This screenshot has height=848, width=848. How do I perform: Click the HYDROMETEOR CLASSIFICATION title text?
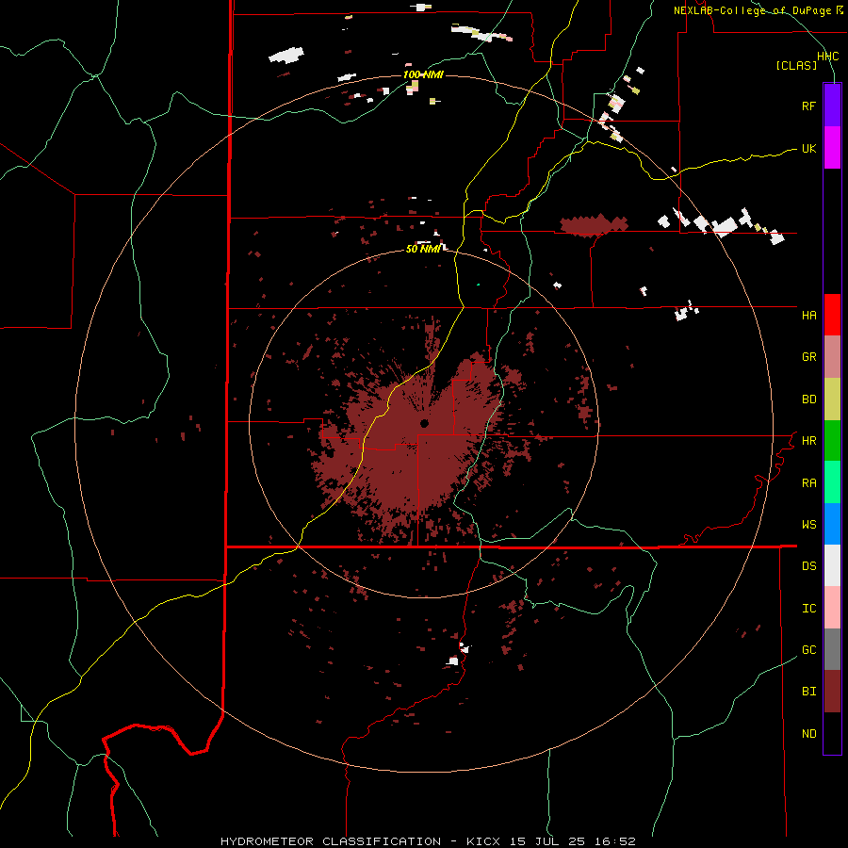(331, 841)
